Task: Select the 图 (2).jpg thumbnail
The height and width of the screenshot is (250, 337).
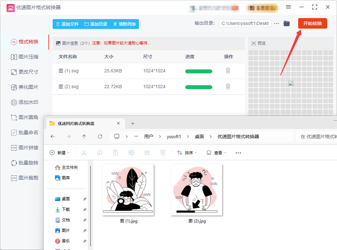Action: 197,190
